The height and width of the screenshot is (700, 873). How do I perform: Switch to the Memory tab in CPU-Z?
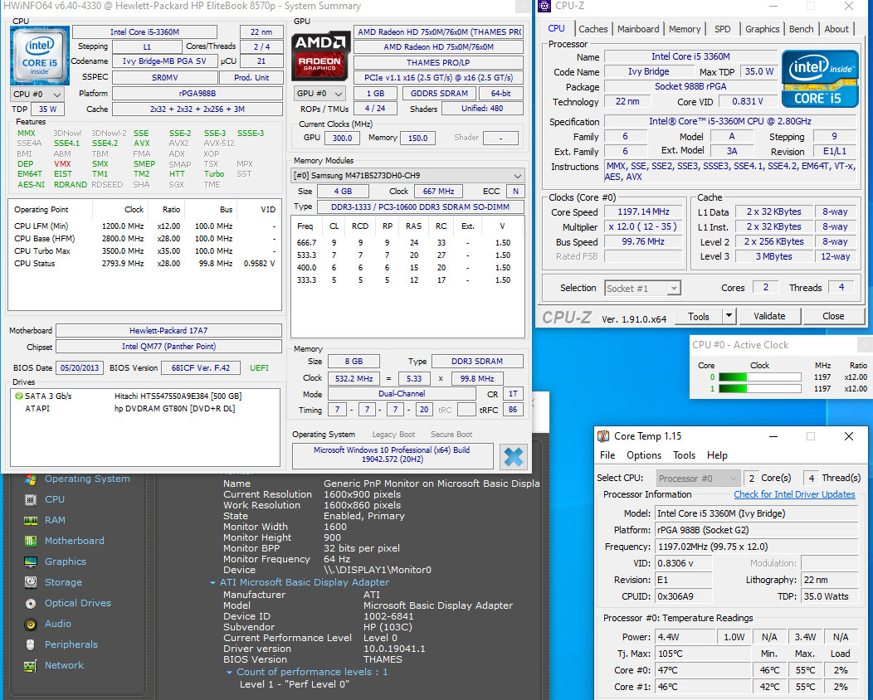tap(685, 29)
